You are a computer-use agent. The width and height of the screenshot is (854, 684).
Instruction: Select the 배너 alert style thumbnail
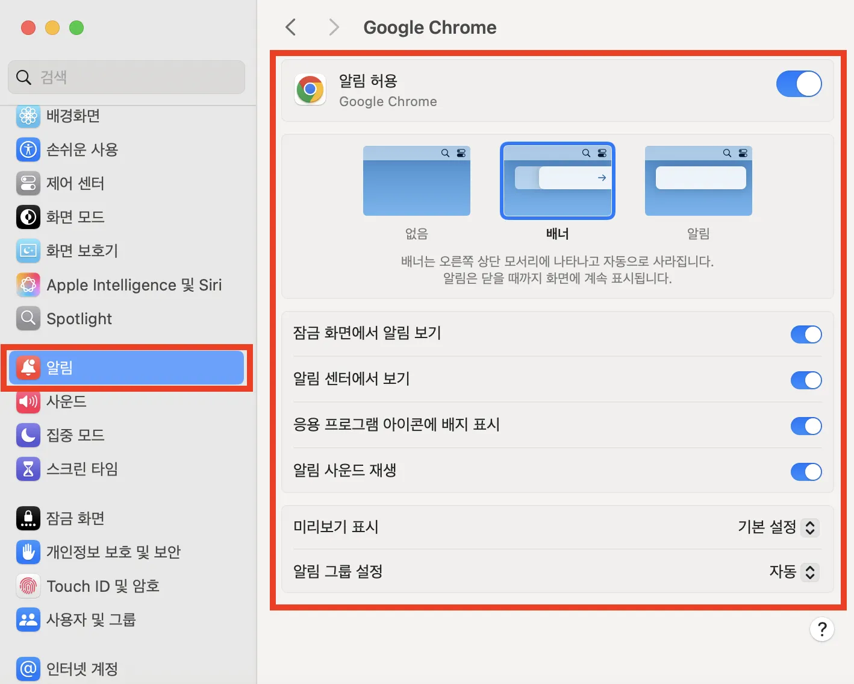coord(558,181)
